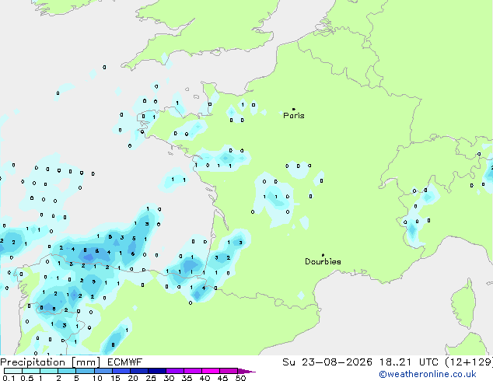Click the weatheronline.co.uk copyright link
The image size is (493, 381).
coord(428,375)
